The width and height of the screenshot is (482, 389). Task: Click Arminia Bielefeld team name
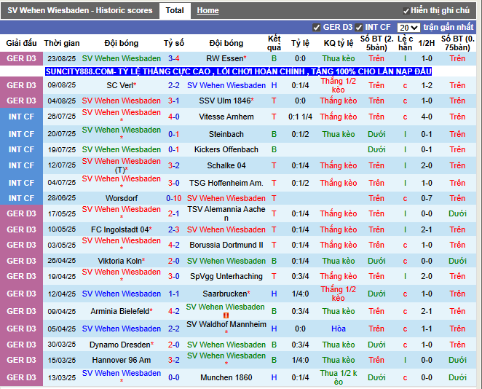(122, 311)
